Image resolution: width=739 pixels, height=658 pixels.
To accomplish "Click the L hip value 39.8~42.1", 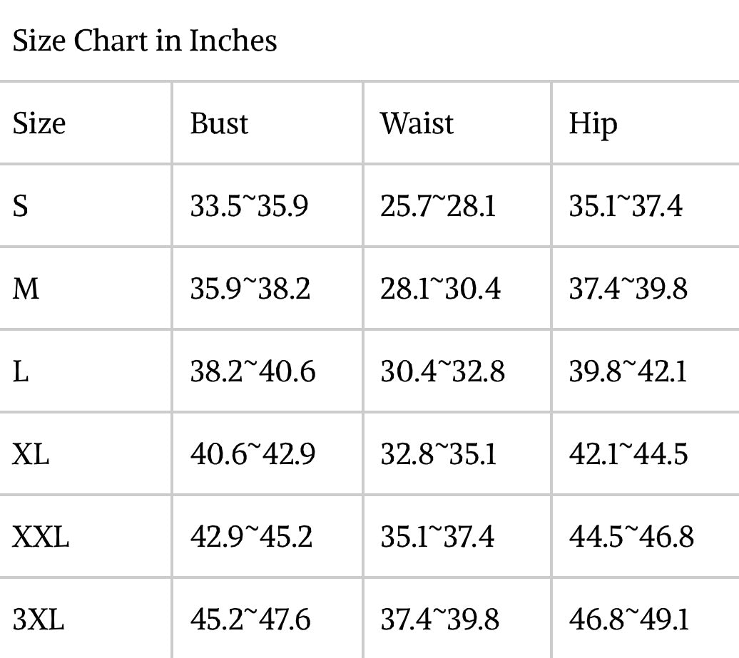I will pyautogui.click(x=628, y=371).
